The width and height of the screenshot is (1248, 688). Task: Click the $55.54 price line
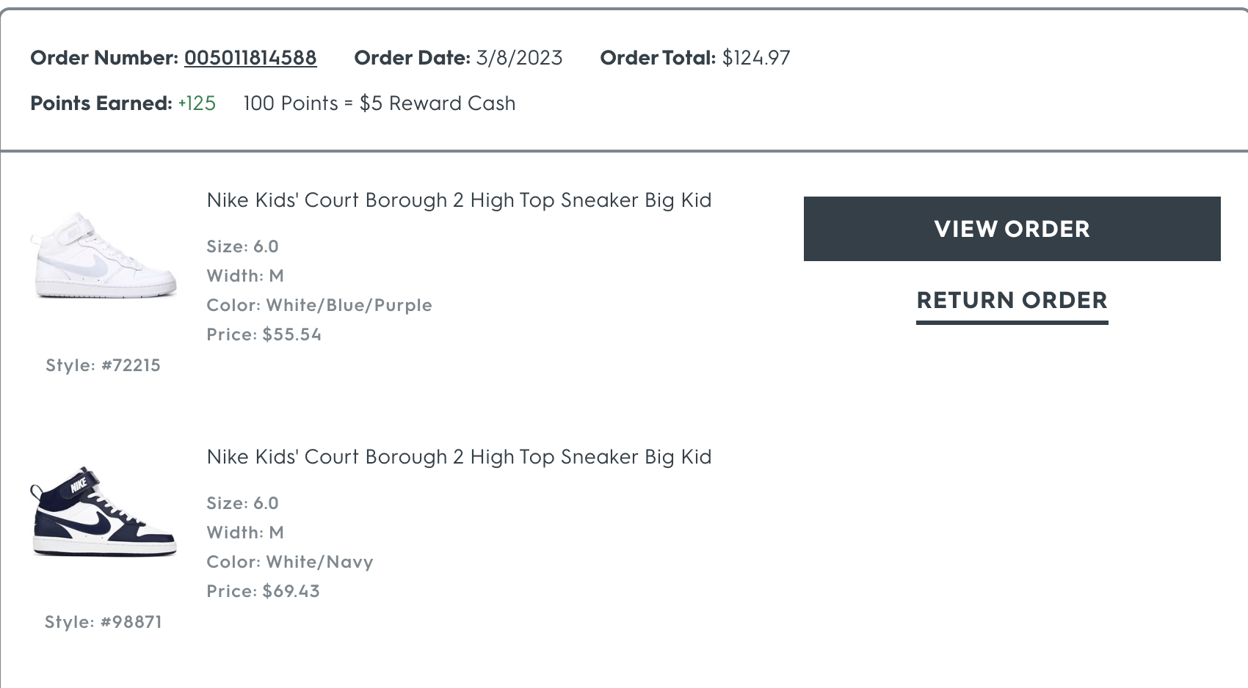(264, 334)
